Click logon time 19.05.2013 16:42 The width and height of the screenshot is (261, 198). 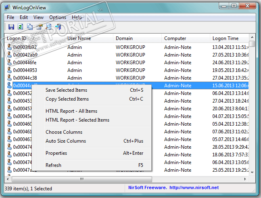tap(230, 70)
